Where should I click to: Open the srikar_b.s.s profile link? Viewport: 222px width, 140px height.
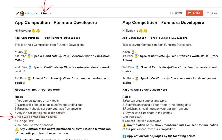click(32, 14)
